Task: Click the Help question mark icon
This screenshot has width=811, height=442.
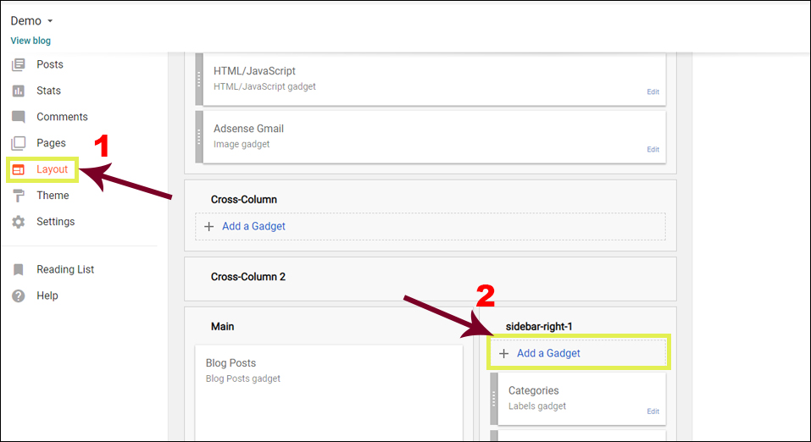Action: [x=19, y=296]
